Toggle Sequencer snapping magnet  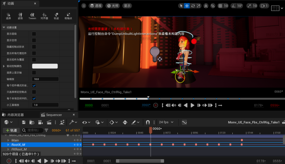point(148,122)
